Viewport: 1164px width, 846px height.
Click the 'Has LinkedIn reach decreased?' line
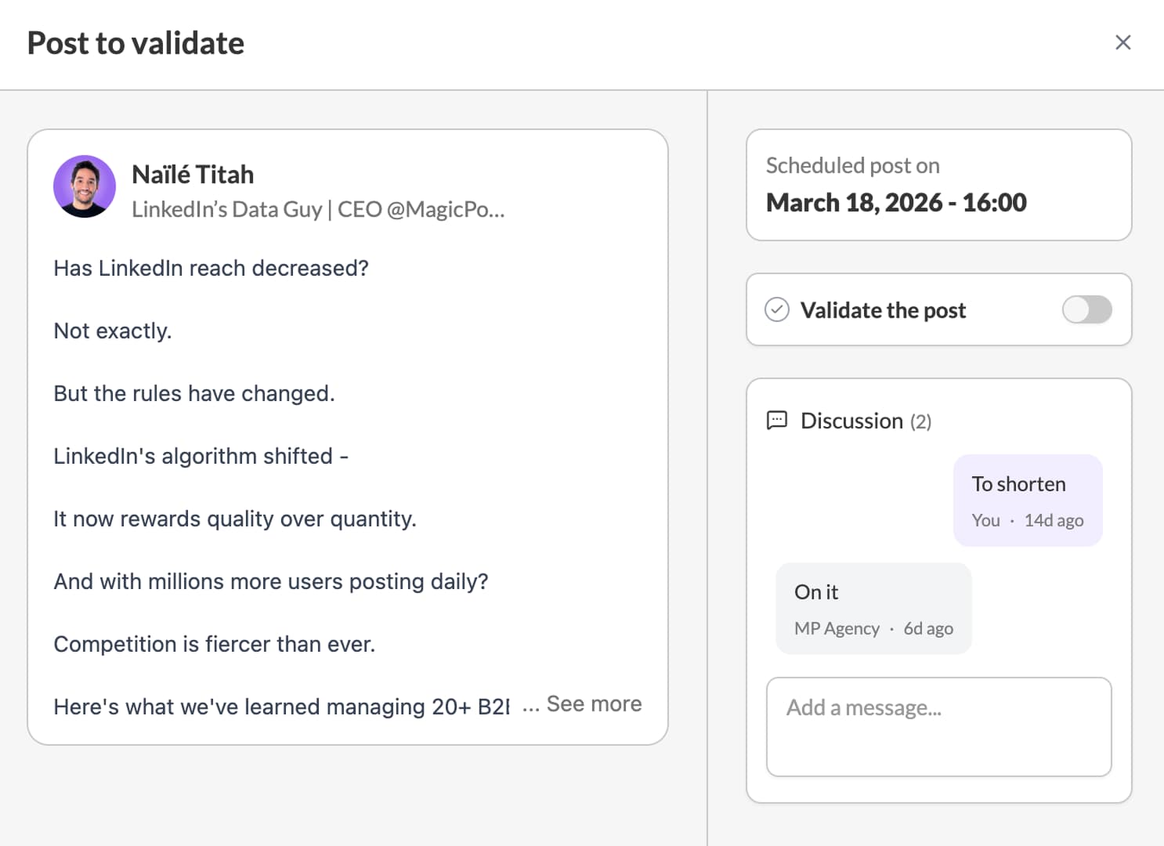211,268
